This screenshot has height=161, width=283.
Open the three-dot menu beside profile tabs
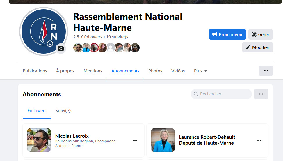coord(266,71)
